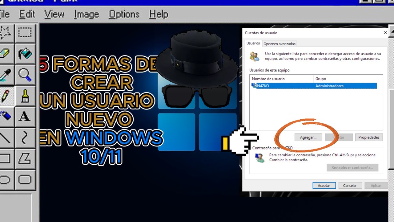Viewport: 394px width, 222px height.
Task: Select the Polygon shape tool
Action: coord(25,158)
